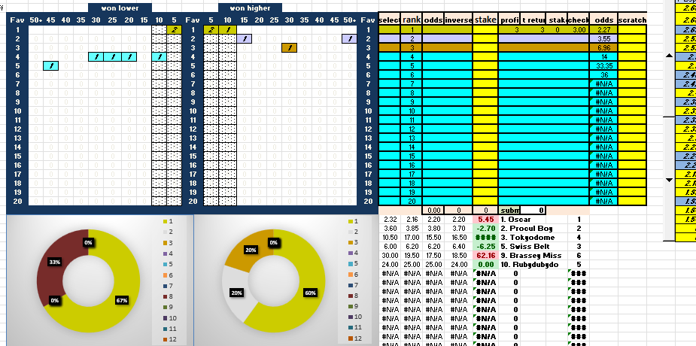Select the odds cell showing 33.35

[603, 65]
